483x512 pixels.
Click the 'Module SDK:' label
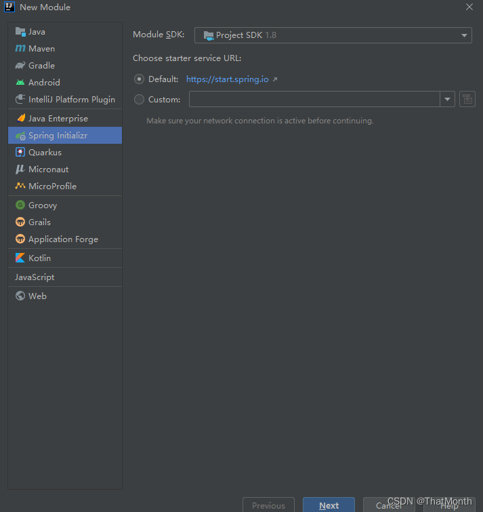pyautogui.click(x=159, y=35)
